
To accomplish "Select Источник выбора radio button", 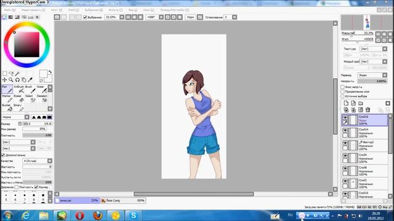I will click(342, 96).
